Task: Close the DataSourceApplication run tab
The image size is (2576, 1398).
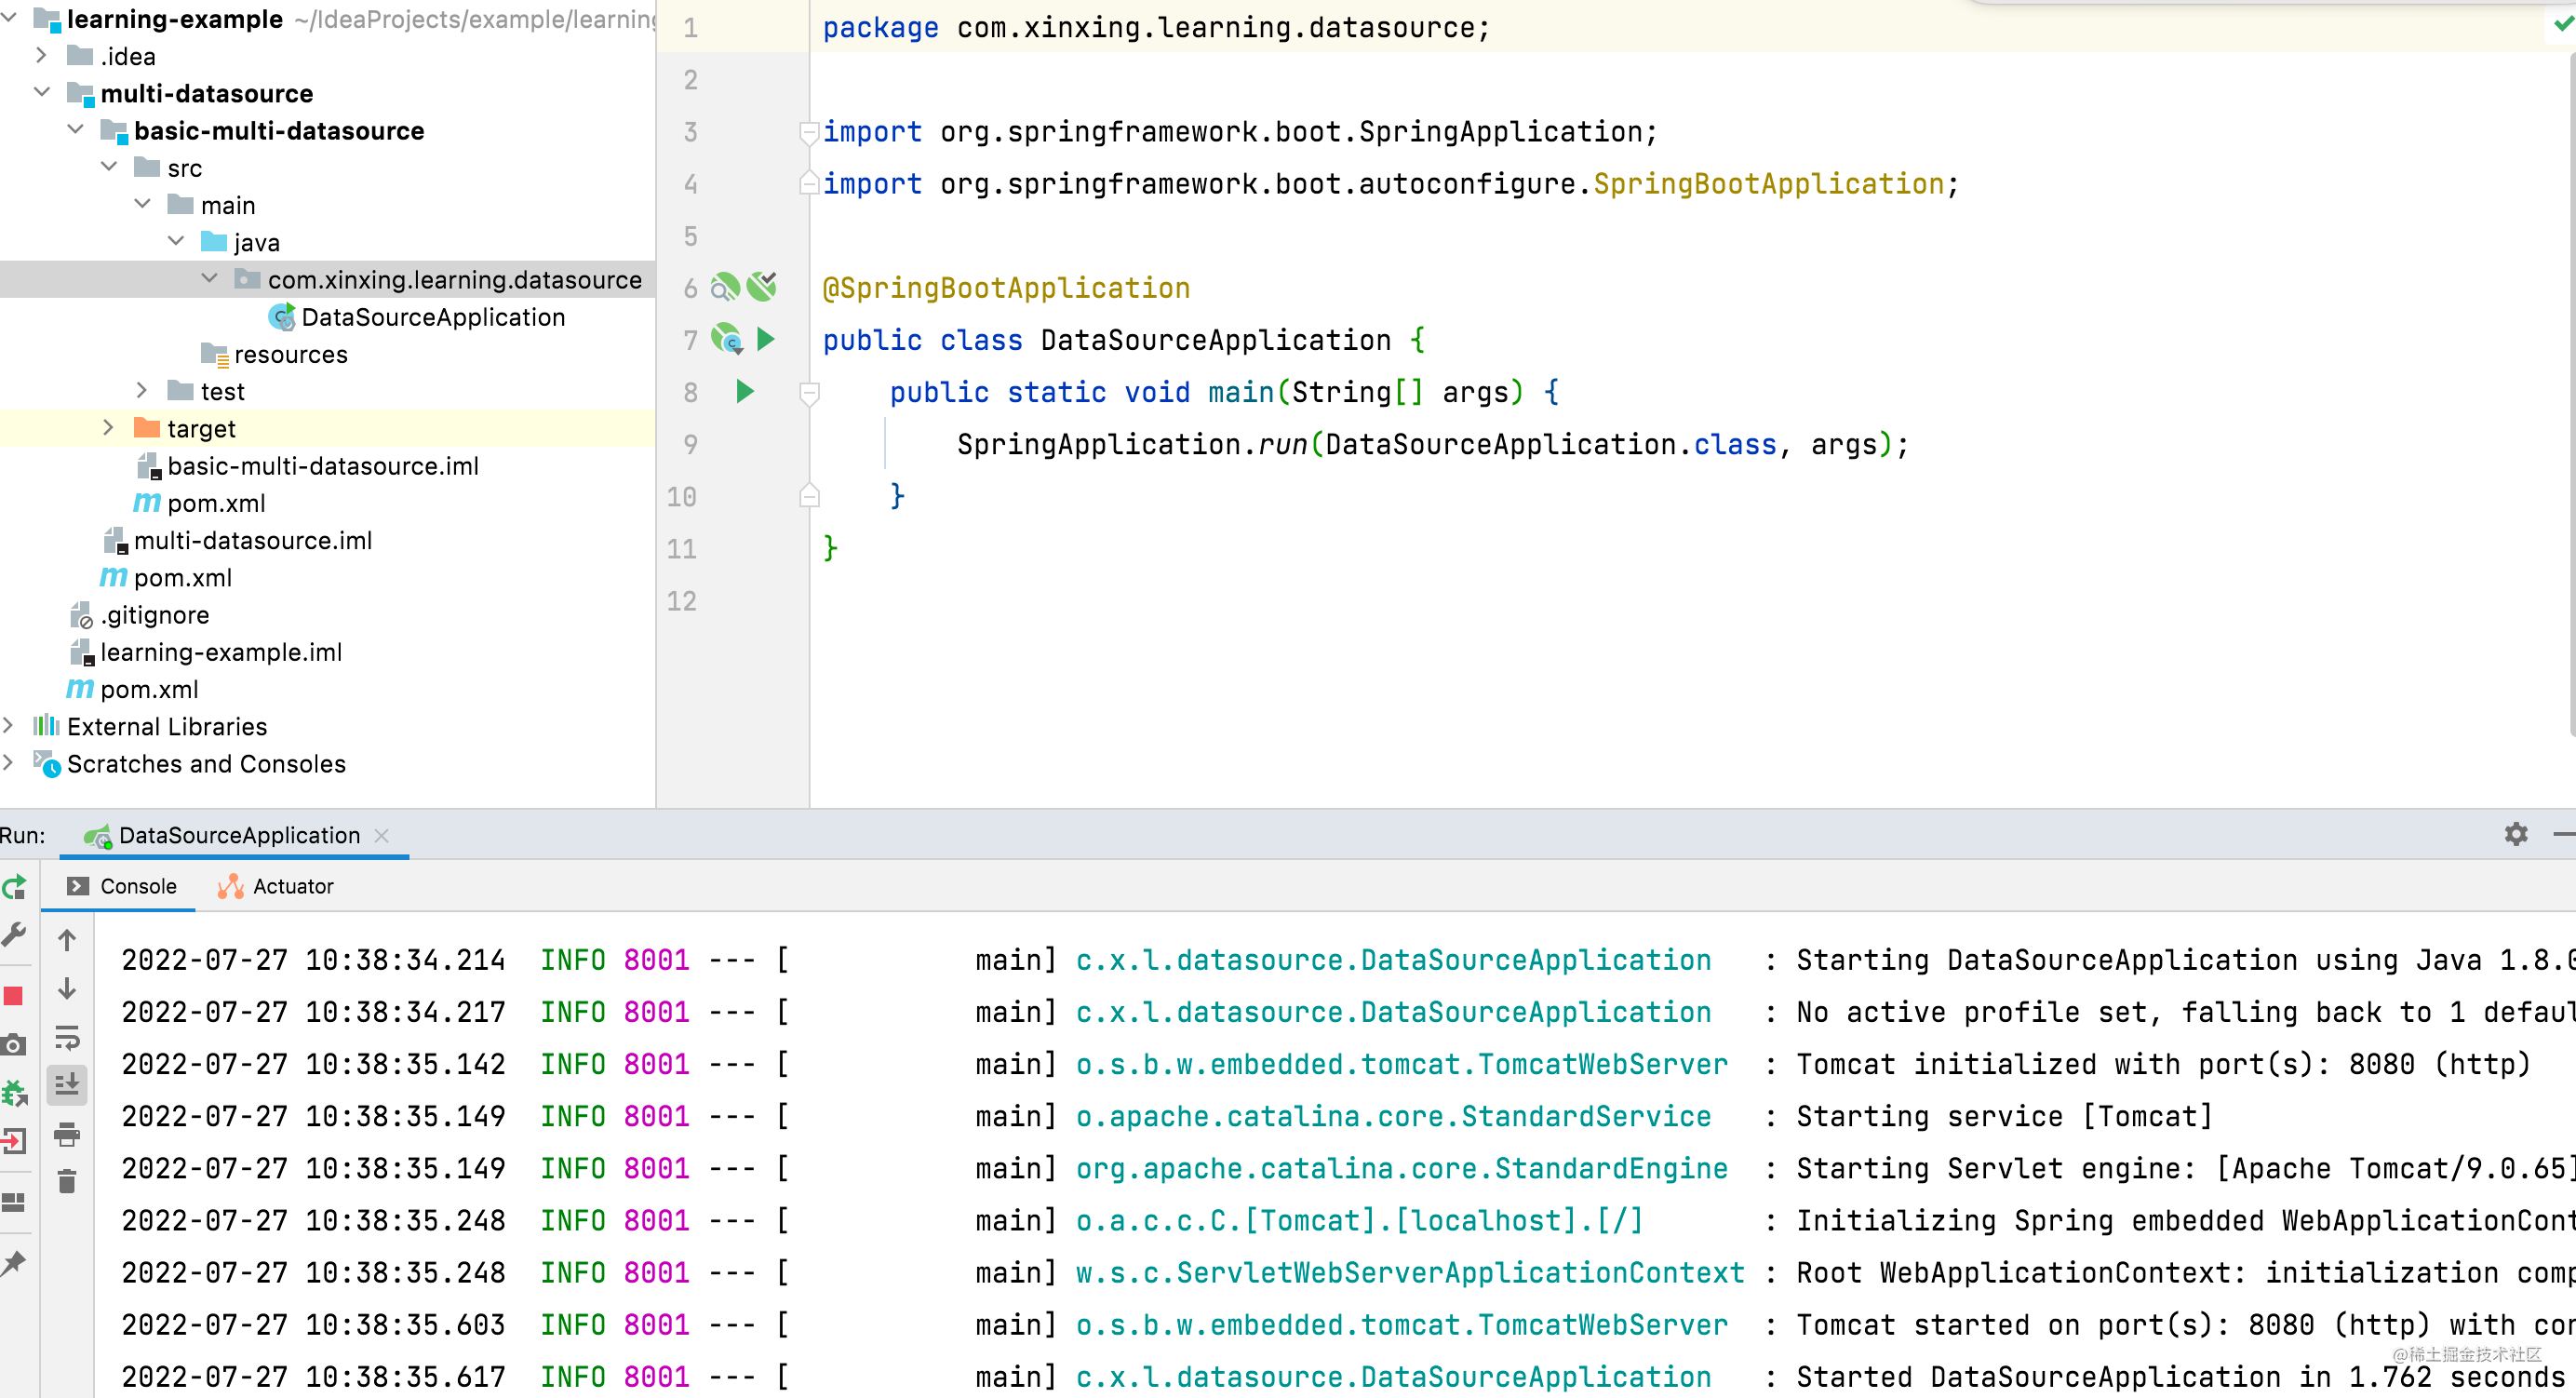Action: click(381, 836)
